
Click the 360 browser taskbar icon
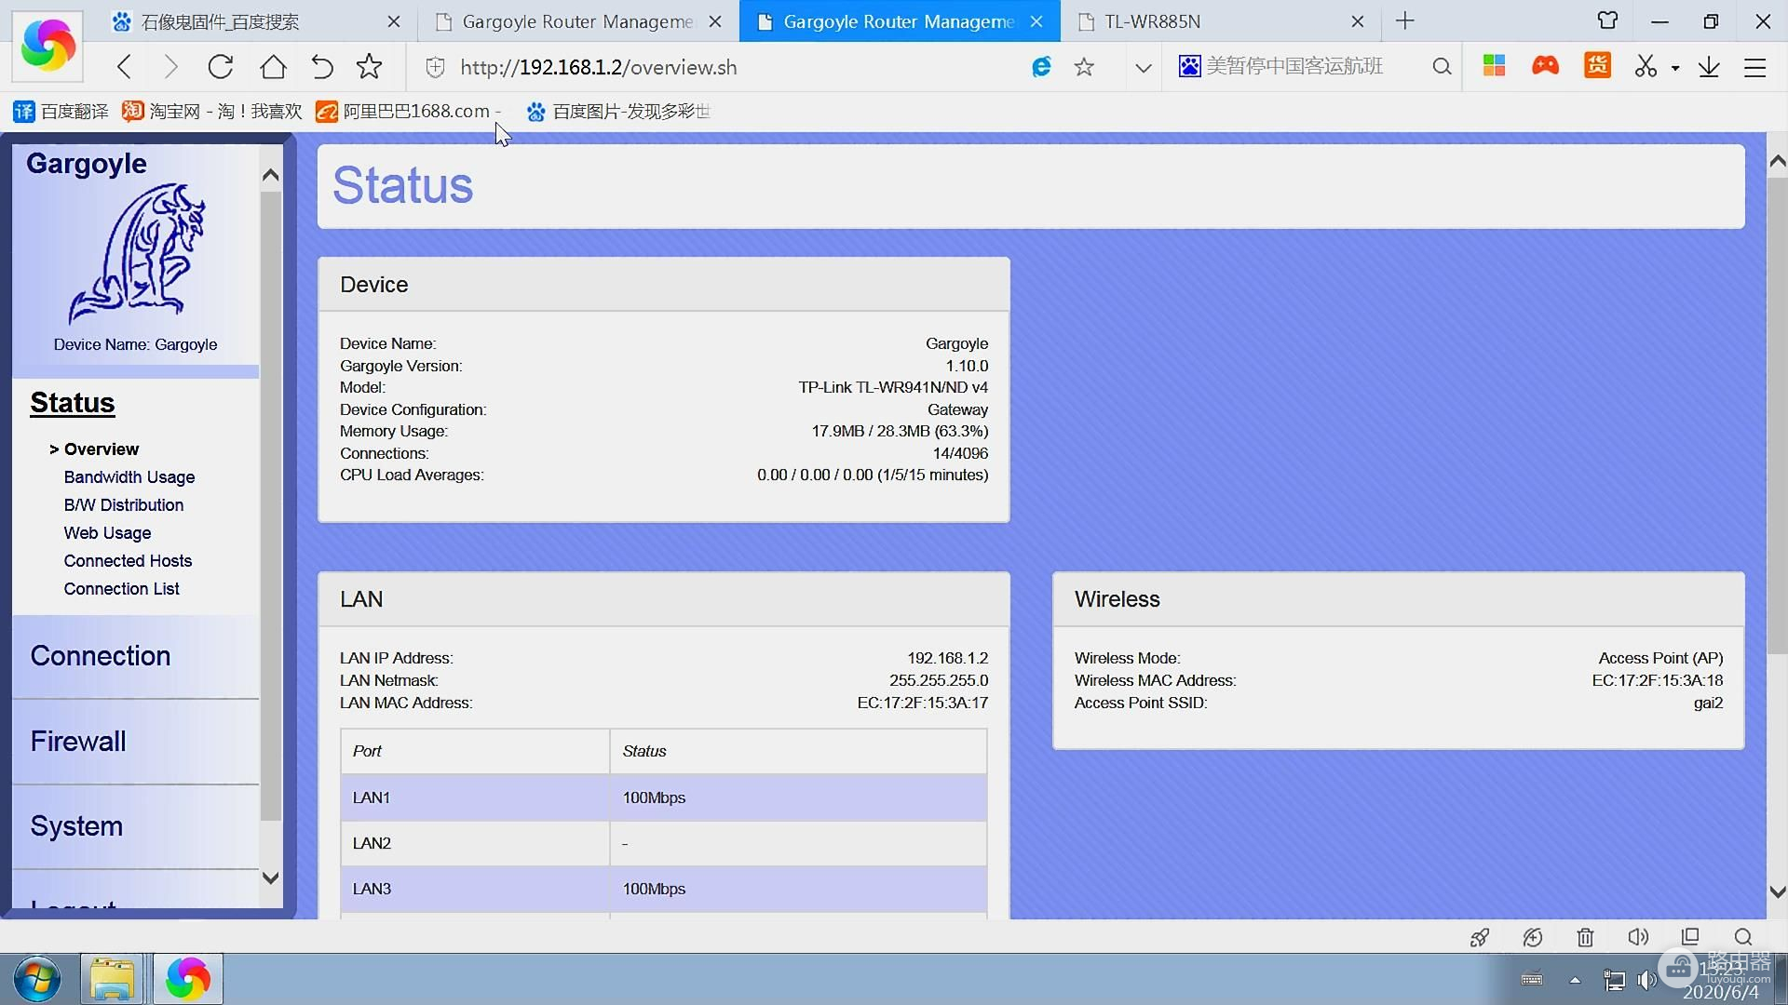tap(188, 979)
